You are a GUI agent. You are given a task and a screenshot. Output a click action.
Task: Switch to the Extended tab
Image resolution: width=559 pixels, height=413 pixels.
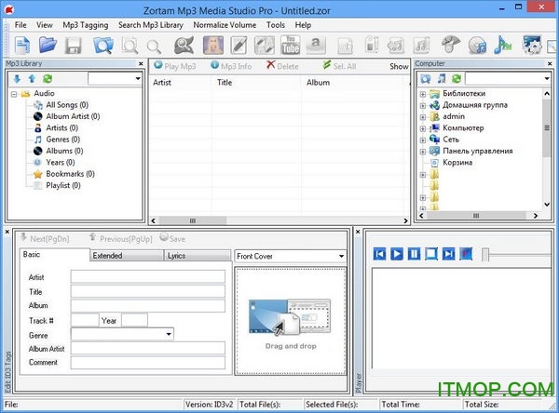[x=126, y=255]
